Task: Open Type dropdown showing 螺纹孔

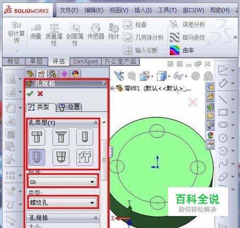Action: tap(62, 203)
